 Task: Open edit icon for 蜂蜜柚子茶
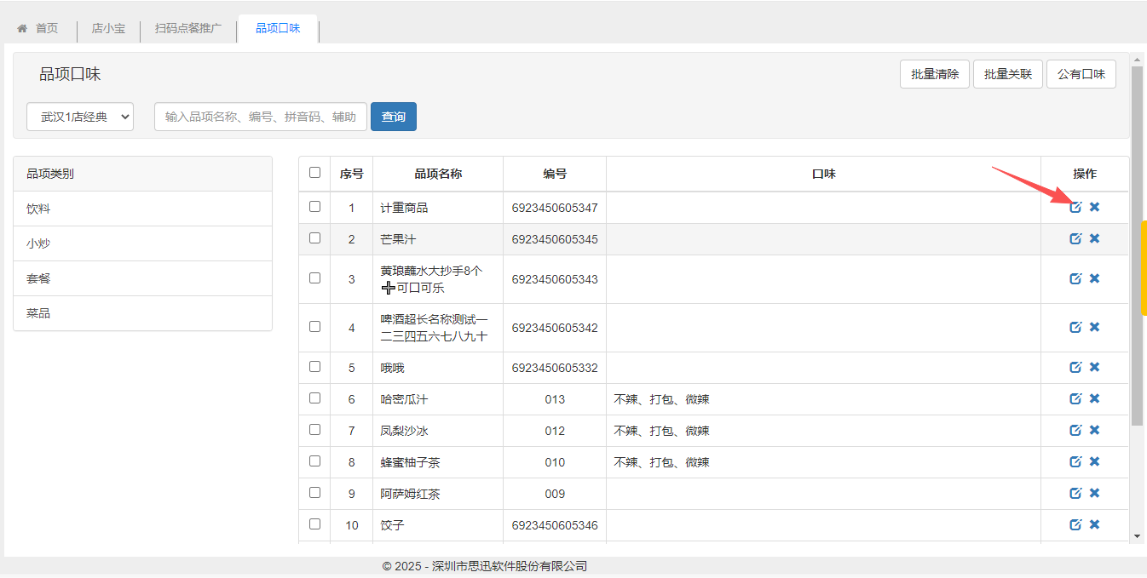(1075, 461)
